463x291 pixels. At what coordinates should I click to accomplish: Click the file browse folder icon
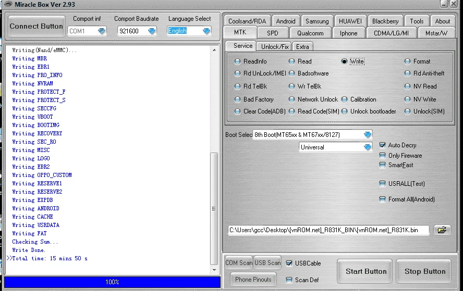tap(442, 230)
